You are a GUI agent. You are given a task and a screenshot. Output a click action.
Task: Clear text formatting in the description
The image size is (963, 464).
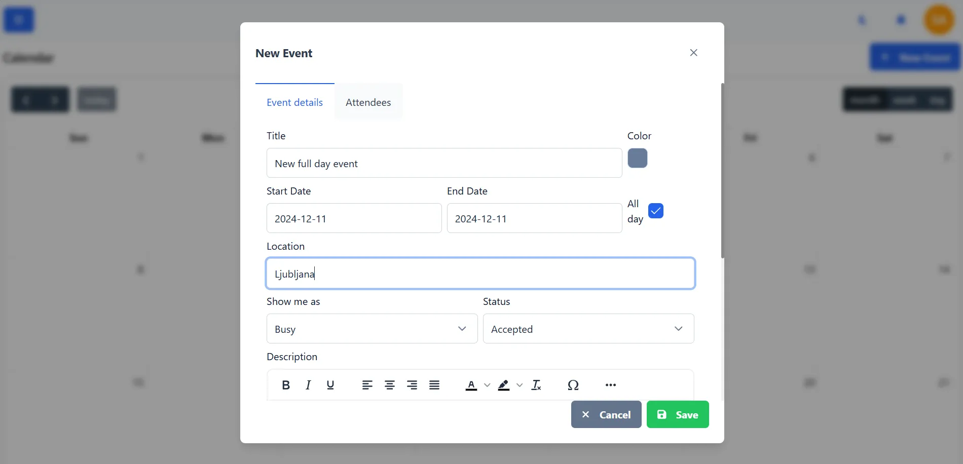click(536, 385)
